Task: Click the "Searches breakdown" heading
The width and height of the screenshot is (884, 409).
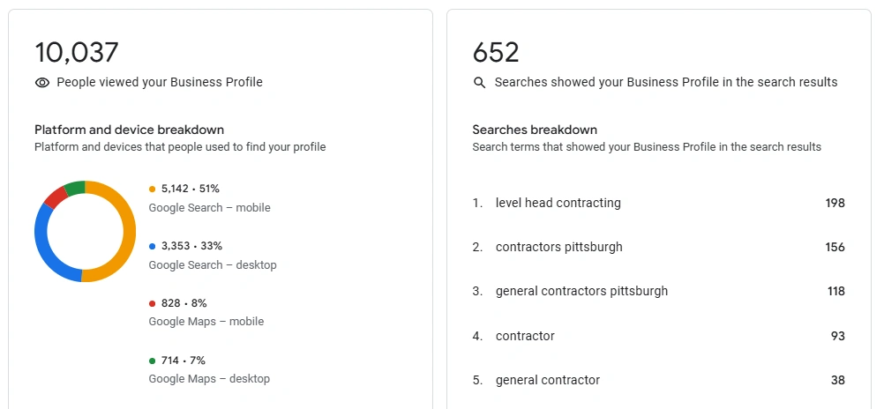Action: click(535, 130)
